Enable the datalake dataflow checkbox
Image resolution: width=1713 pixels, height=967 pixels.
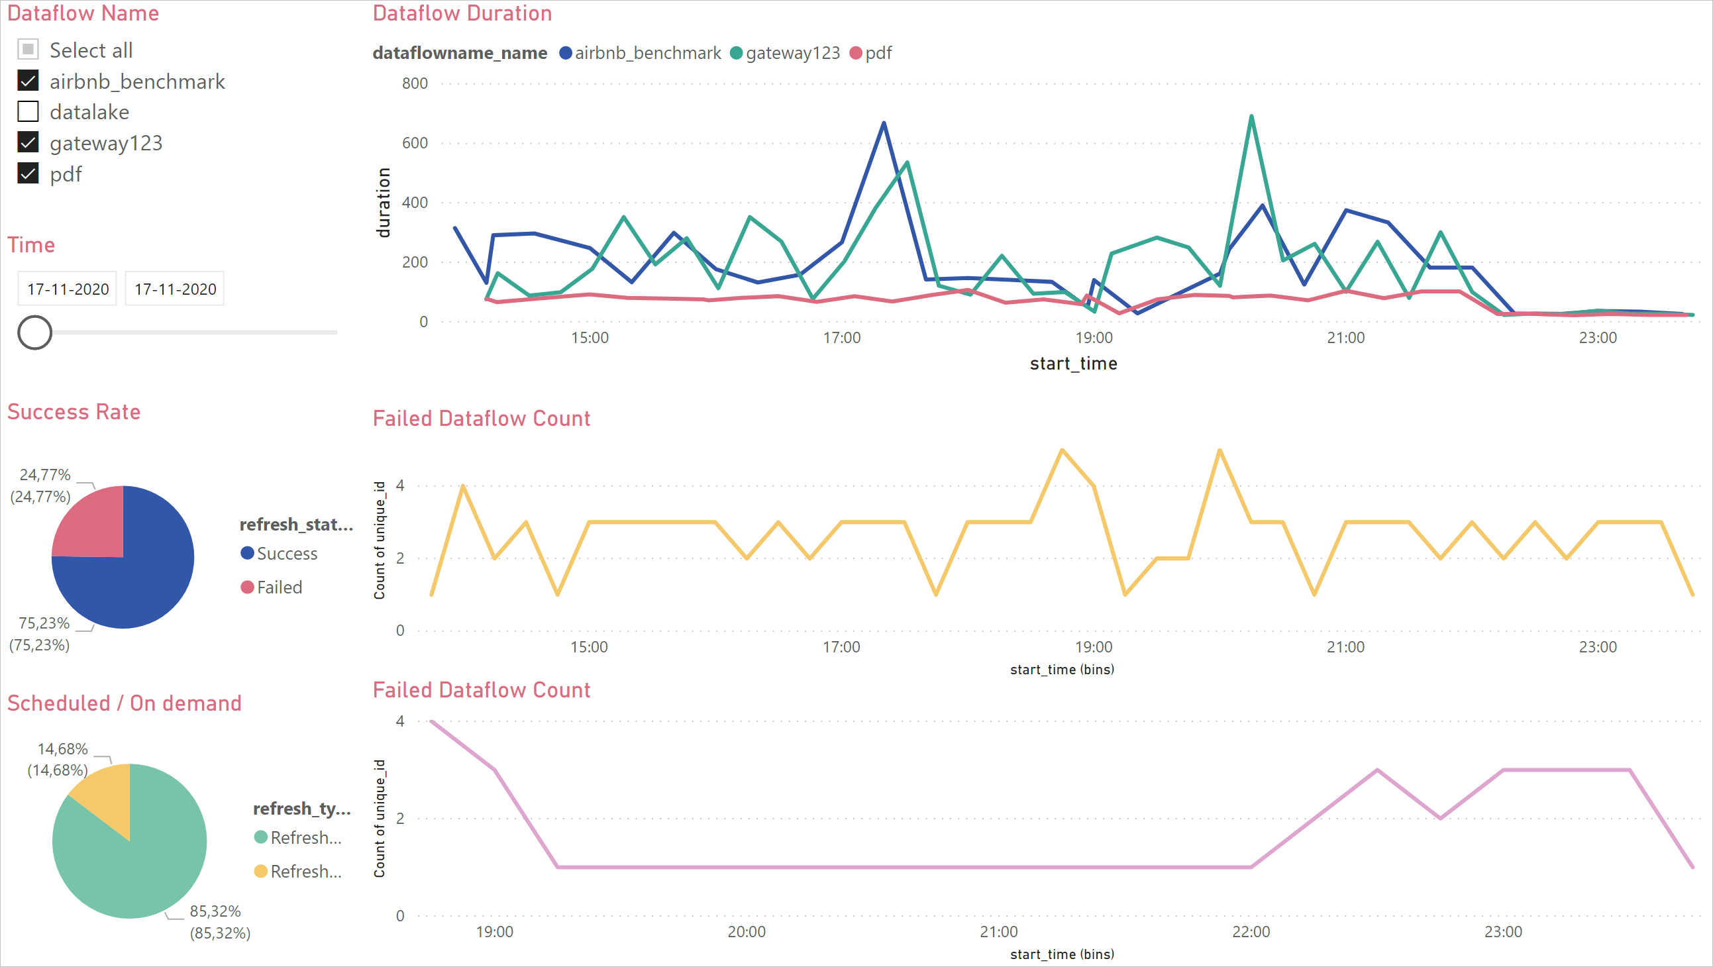tap(28, 112)
